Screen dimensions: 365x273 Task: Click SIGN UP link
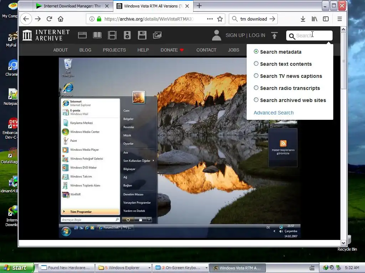point(235,35)
